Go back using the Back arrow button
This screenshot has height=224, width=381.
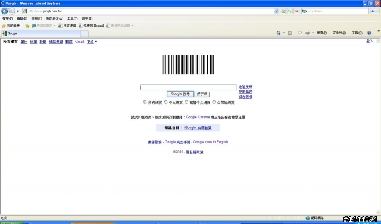(4, 11)
